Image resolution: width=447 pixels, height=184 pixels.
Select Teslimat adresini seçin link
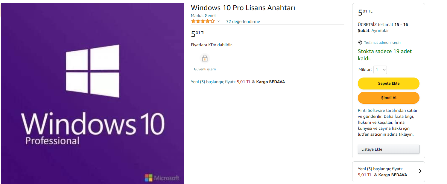[382, 43]
